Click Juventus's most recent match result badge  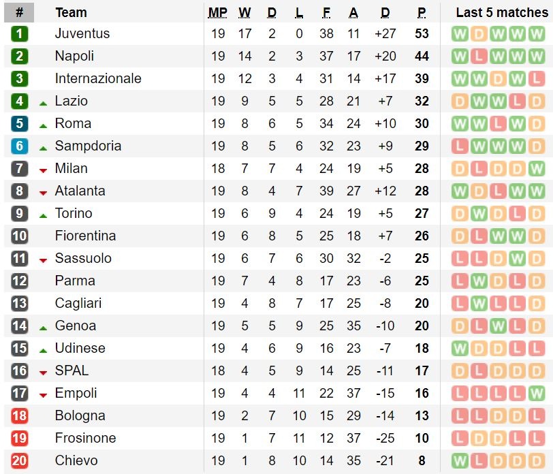pos(536,33)
